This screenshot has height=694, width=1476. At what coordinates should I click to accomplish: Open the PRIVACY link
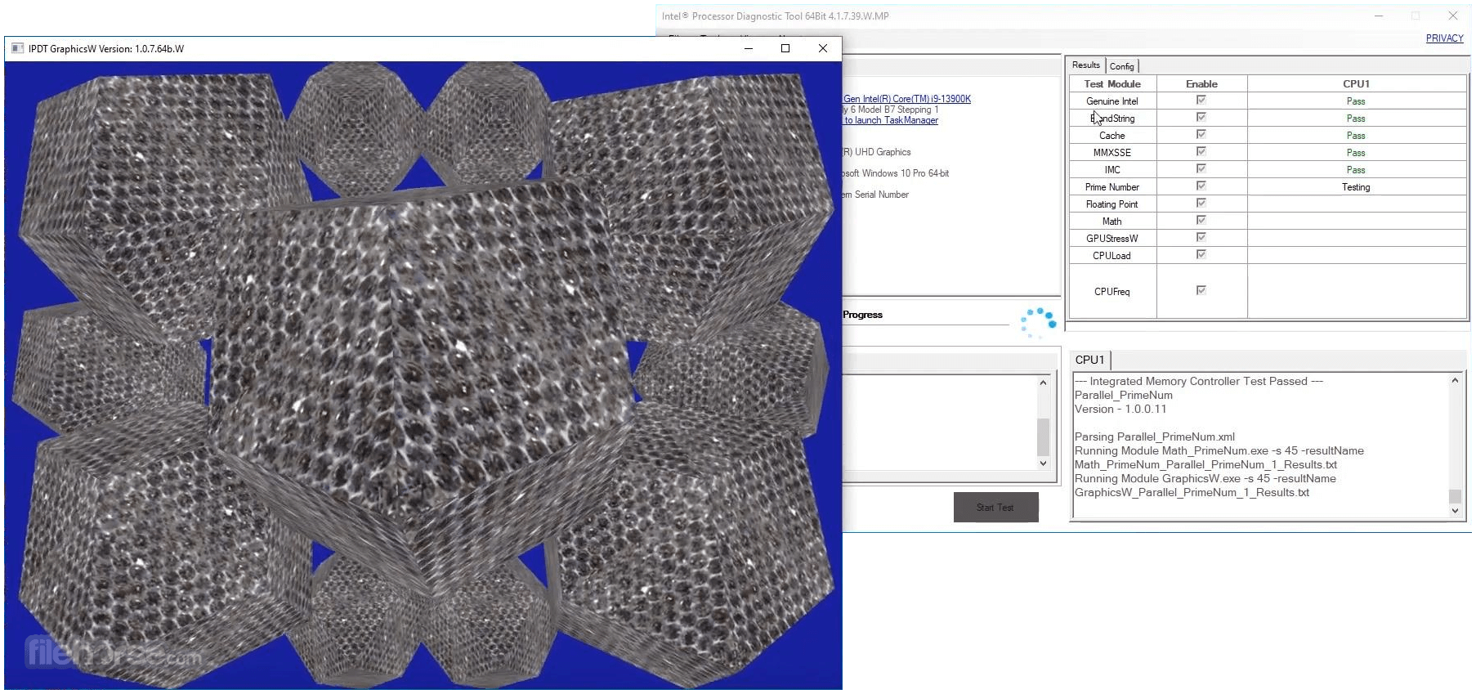pyautogui.click(x=1445, y=38)
